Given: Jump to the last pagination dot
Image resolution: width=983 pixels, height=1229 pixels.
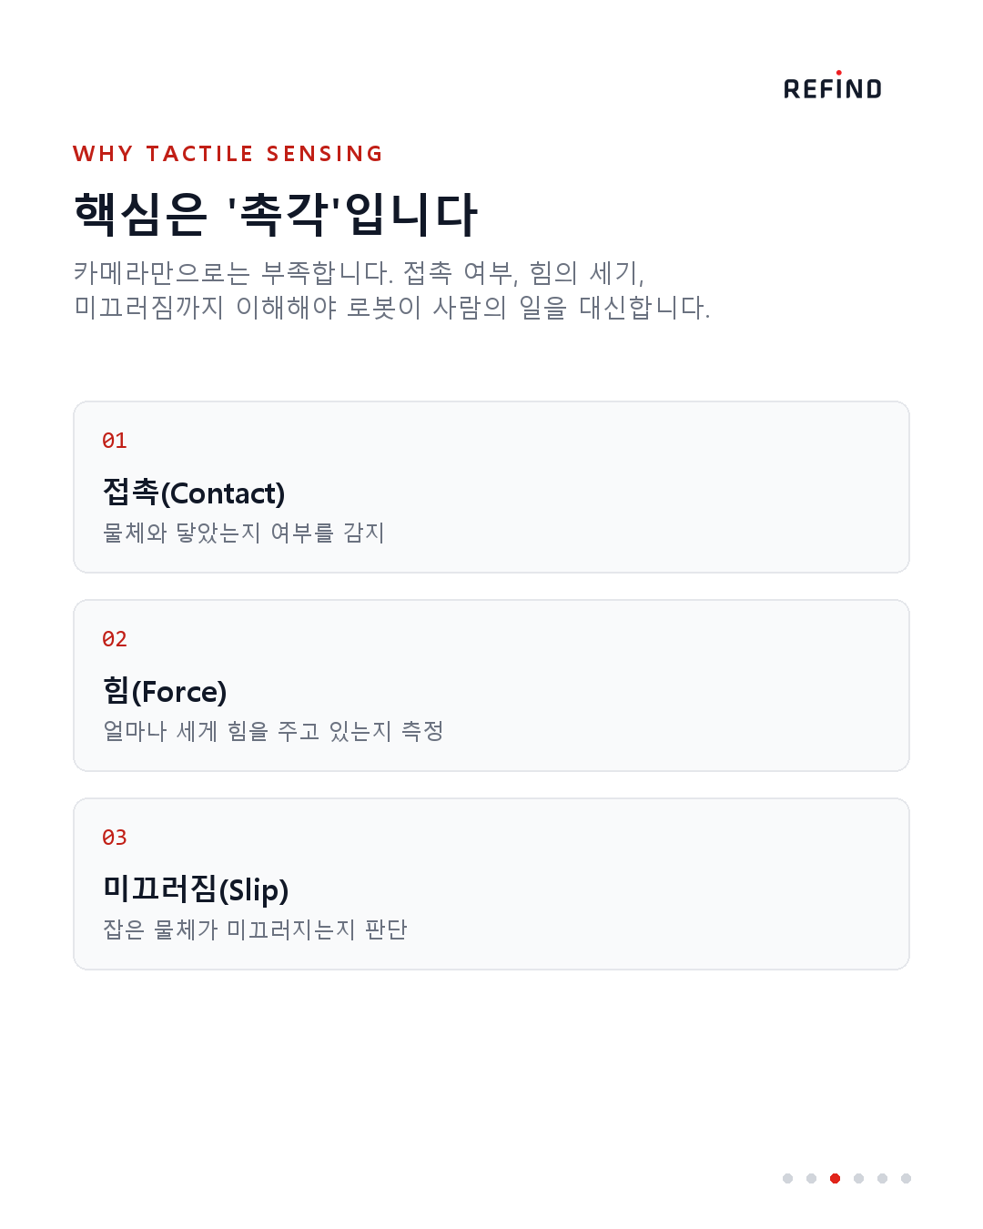Looking at the screenshot, I should coord(906,1178).
